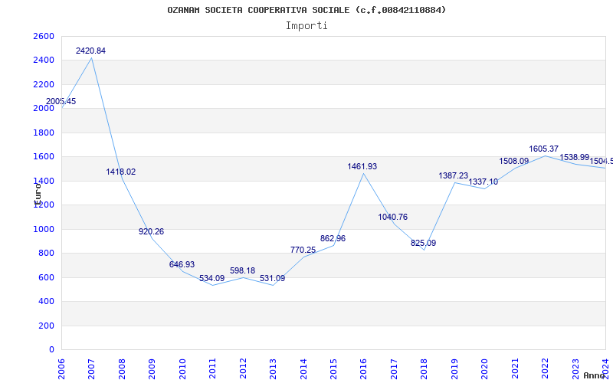This screenshot has height=383, width=613.
Task: Click the 2012 x-axis year label
Action: pos(243,369)
